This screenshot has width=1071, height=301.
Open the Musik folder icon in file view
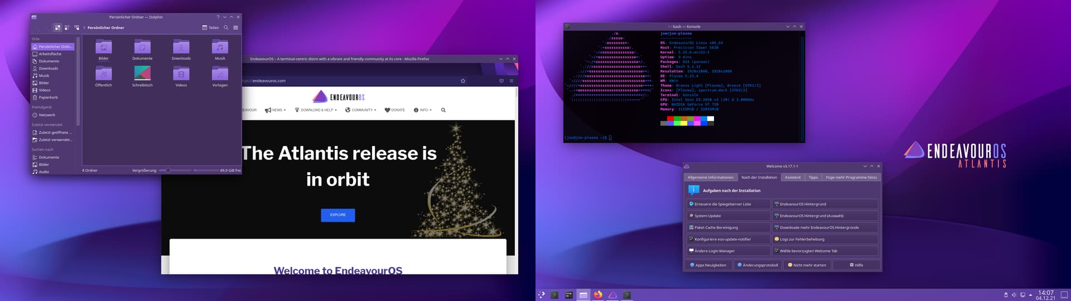click(220, 49)
